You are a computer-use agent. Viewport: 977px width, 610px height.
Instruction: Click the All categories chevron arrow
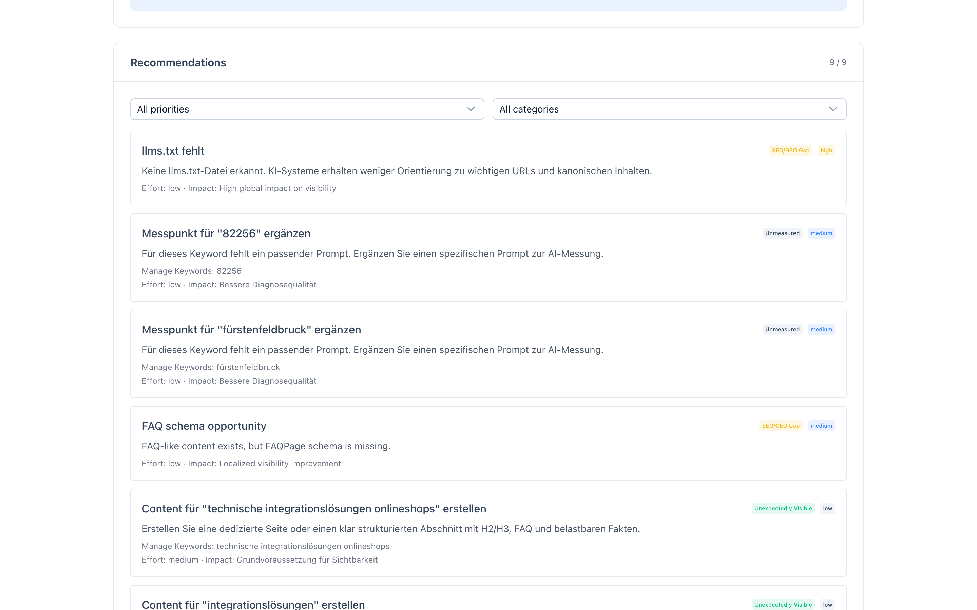point(833,109)
